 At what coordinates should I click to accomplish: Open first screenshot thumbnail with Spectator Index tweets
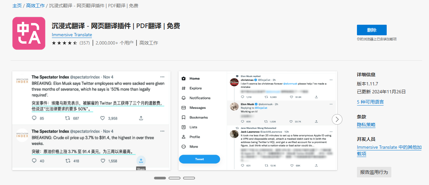(x=92, y=121)
